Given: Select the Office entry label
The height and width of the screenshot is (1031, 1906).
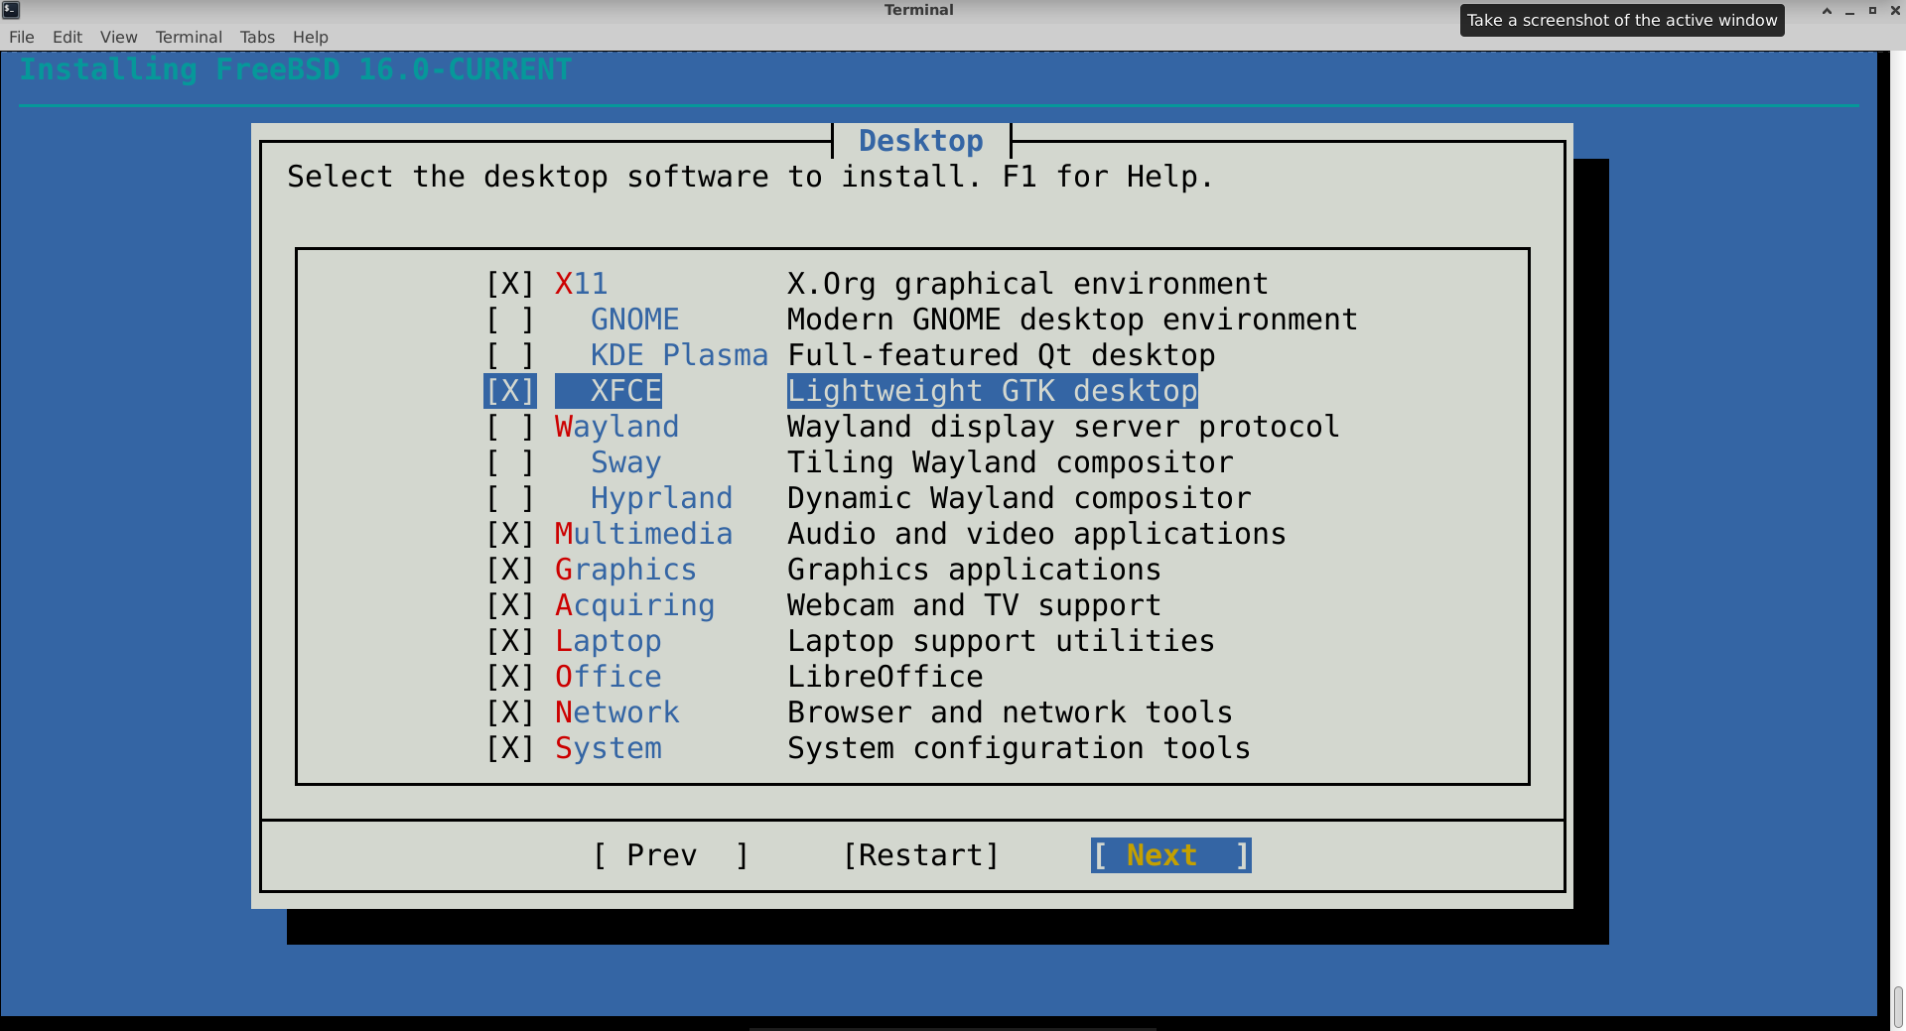Looking at the screenshot, I should click(608, 677).
